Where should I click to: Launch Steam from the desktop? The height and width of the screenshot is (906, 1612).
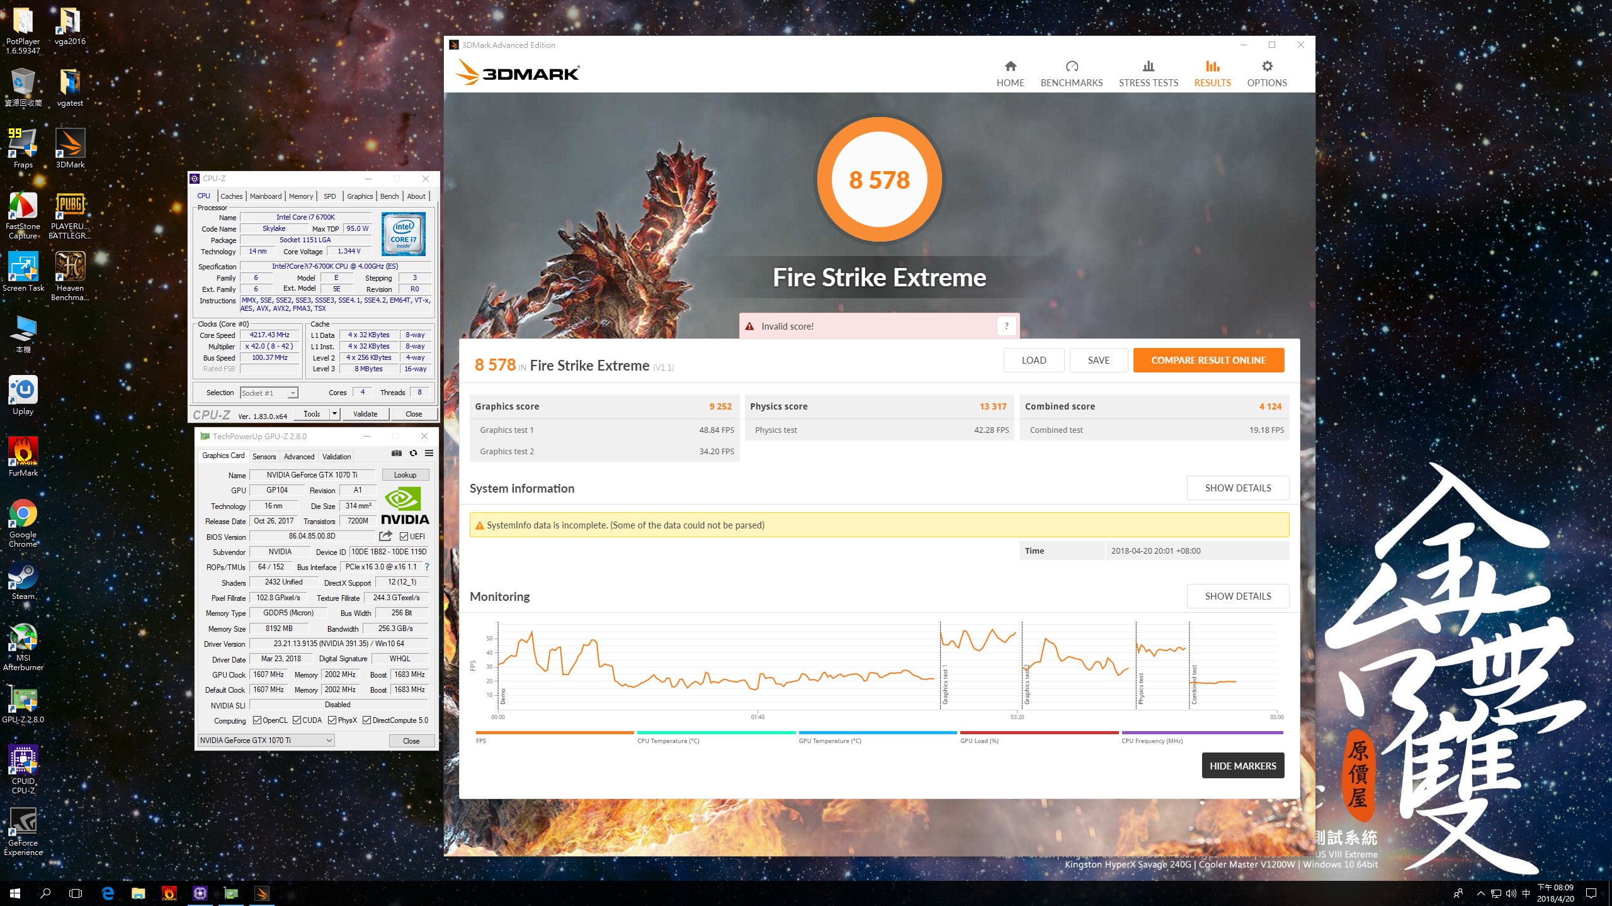23,580
